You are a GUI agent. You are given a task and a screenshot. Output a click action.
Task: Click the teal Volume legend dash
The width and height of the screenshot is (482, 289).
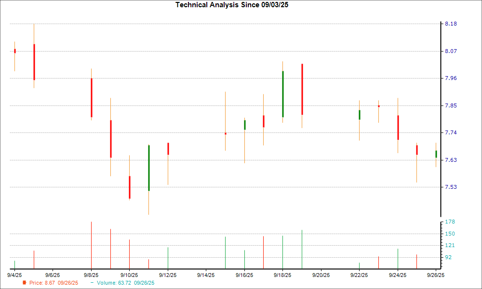92,282
